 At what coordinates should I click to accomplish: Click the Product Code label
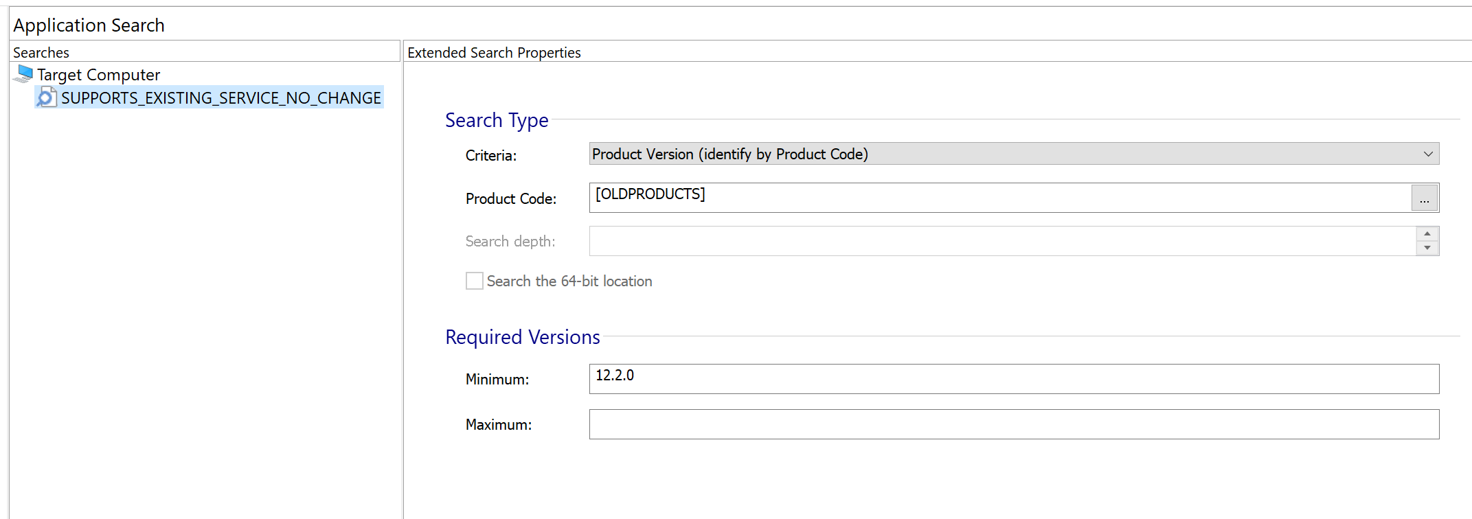511,198
